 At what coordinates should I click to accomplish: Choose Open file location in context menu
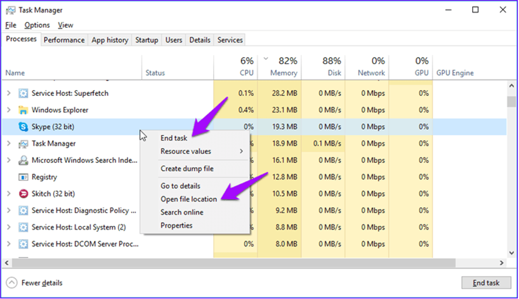point(189,199)
